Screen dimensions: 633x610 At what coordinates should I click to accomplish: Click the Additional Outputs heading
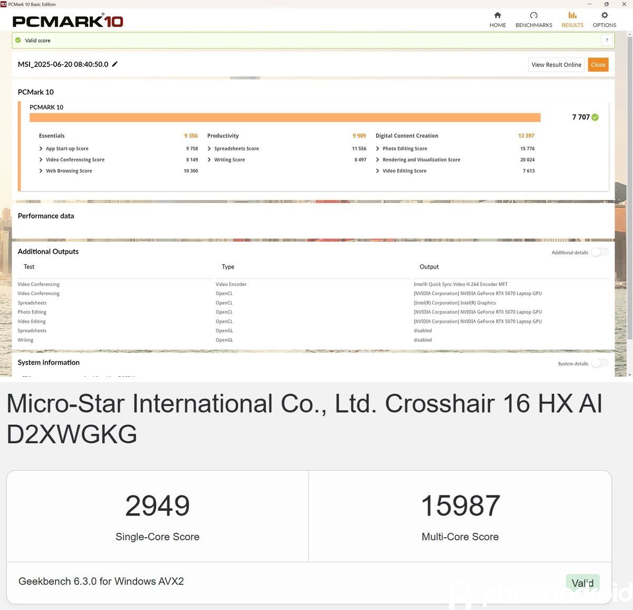[48, 252]
